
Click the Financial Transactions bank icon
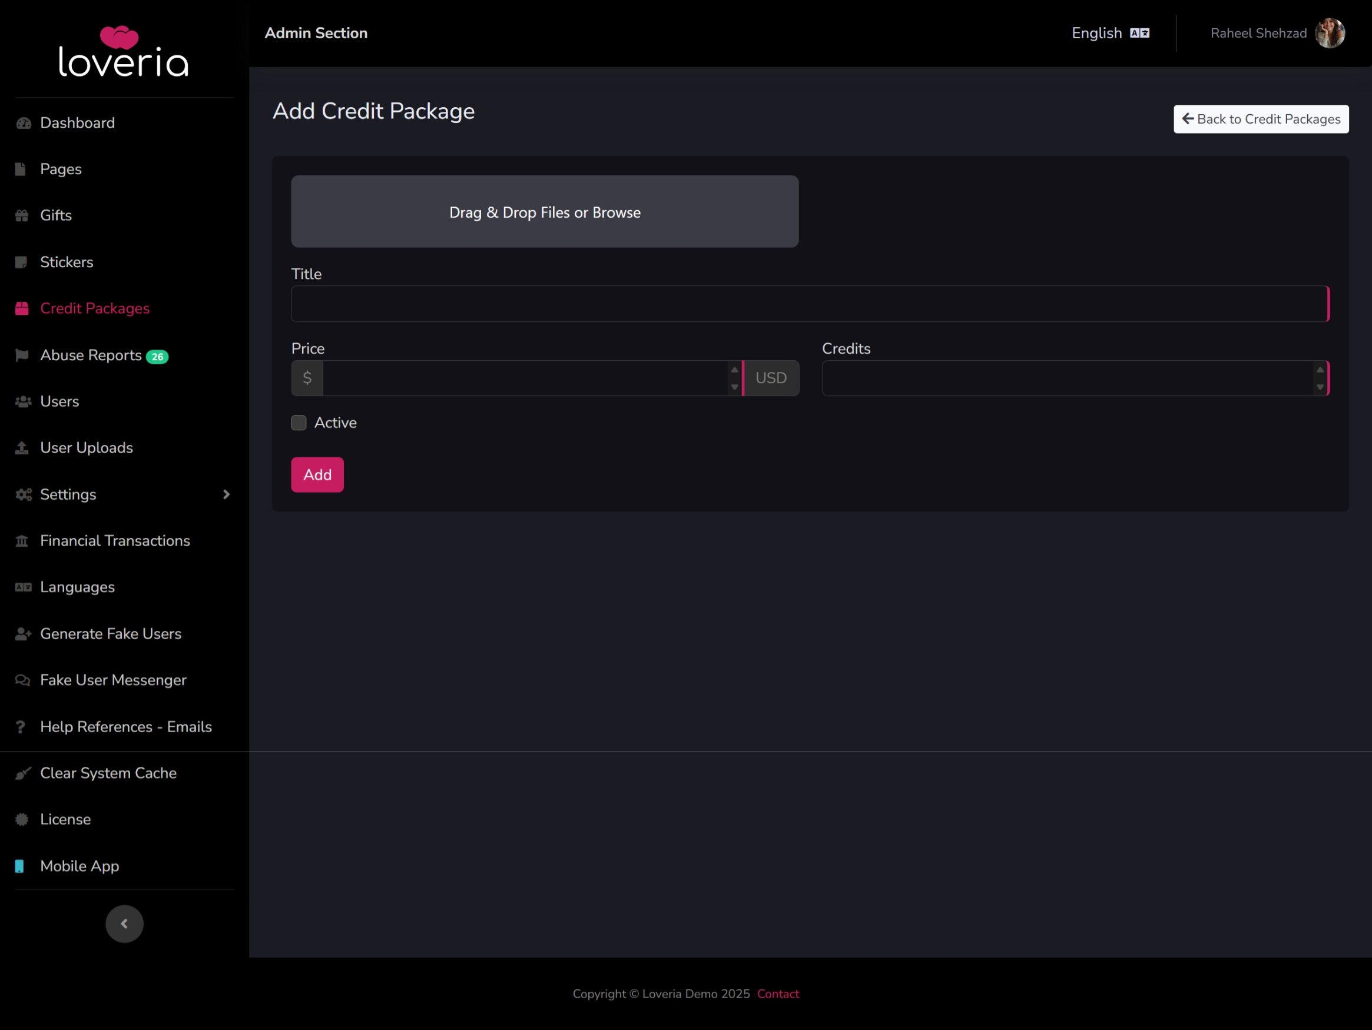tap(22, 541)
